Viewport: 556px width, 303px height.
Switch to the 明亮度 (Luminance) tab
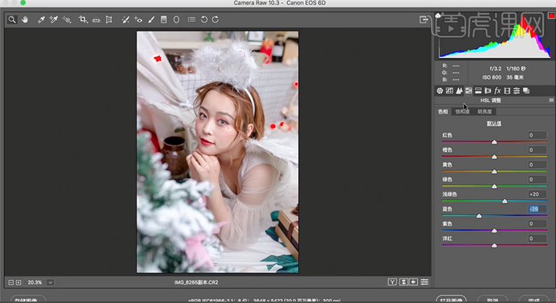coord(485,112)
